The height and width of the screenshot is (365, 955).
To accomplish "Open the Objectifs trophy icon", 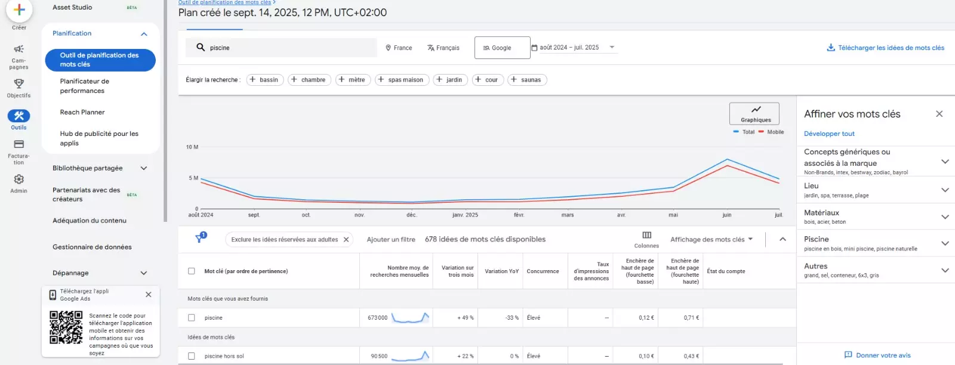I will tap(19, 83).
